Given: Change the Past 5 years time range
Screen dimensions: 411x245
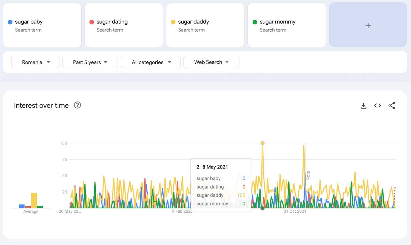Looking at the screenshot, I should 90,62.
